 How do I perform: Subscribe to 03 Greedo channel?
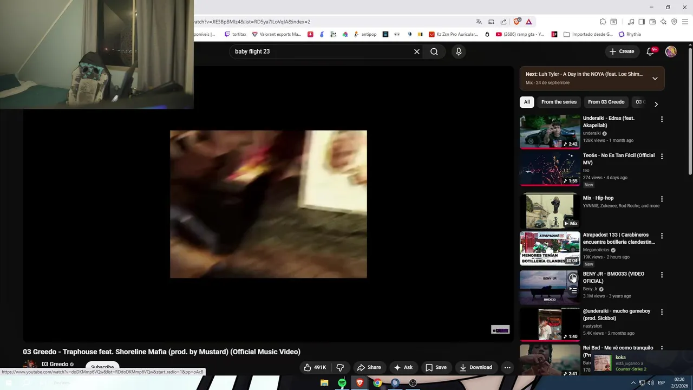tap(102, 367)
